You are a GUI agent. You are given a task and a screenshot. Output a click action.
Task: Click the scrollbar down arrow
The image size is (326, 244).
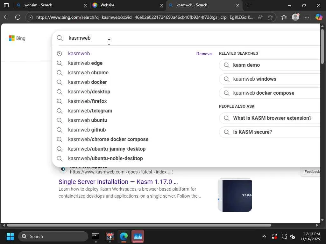coord(322,220)
